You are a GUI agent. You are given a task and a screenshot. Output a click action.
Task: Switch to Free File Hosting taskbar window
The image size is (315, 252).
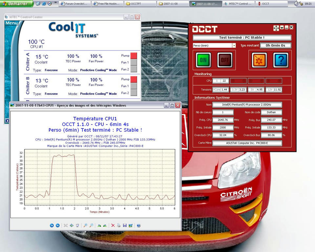click(107, 4)
